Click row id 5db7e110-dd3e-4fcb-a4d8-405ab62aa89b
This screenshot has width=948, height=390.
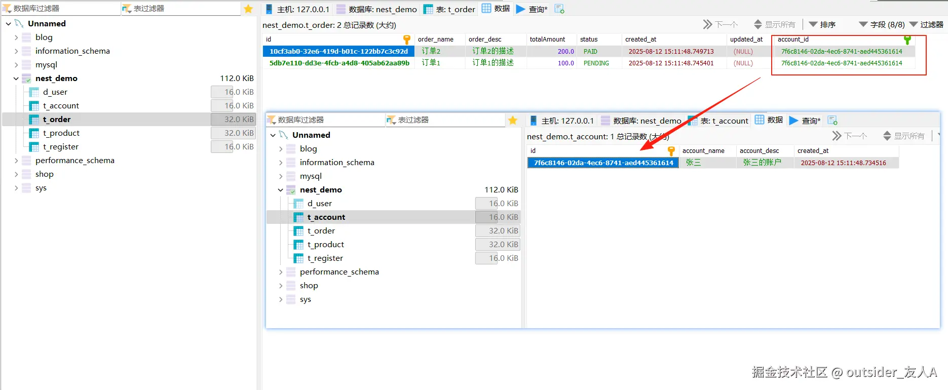click(339, 63)
